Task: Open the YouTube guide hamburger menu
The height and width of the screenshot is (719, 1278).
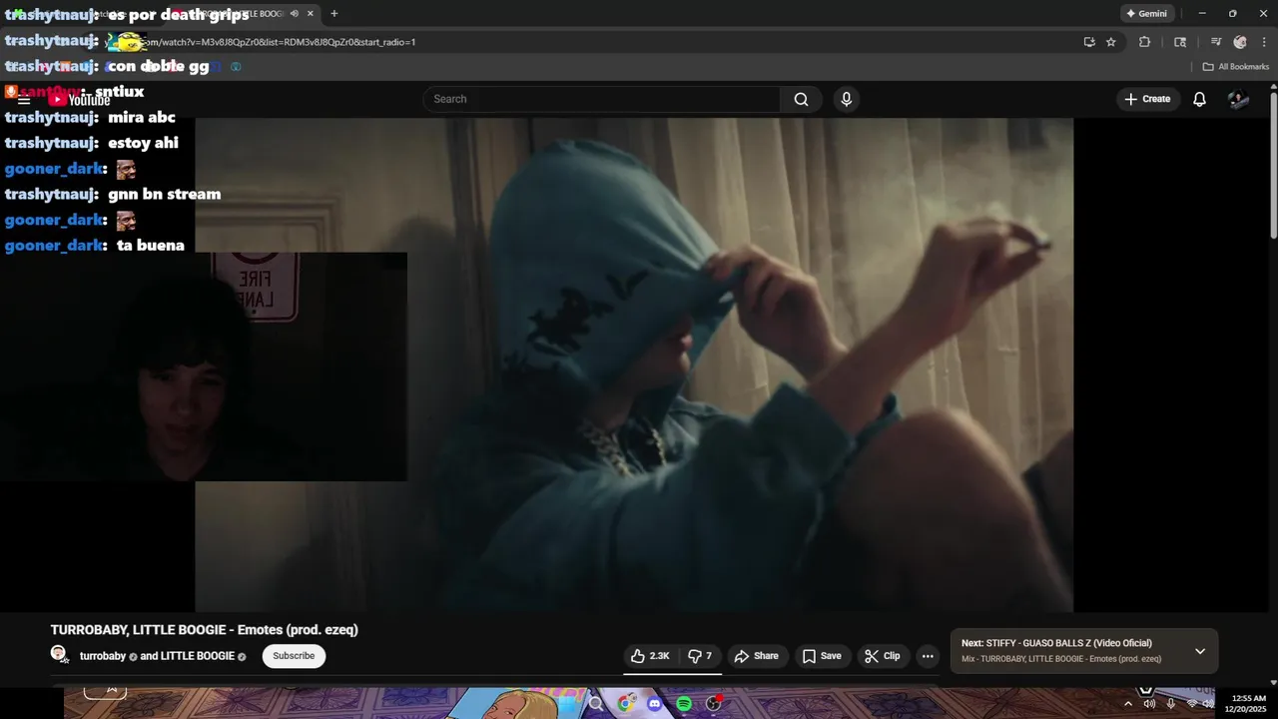Action: [x=24, y=99]
